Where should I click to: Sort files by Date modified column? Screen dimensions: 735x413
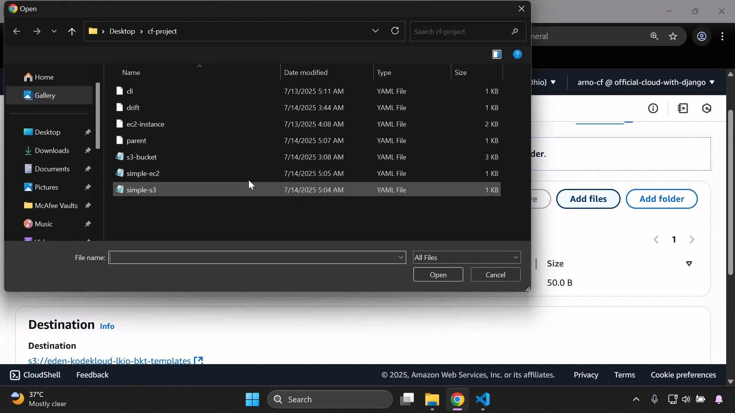click(305, 73)
